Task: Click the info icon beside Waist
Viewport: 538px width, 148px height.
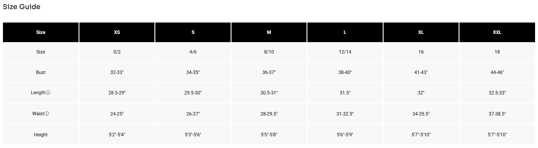Action: [x=47, y=114]
